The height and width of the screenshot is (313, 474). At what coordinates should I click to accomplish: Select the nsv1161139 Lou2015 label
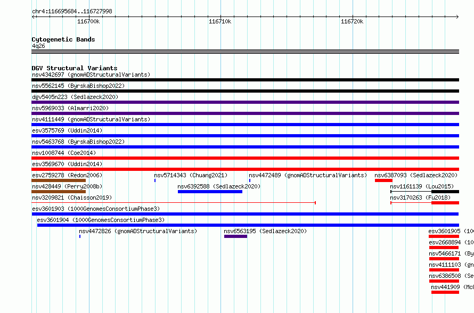422,186
